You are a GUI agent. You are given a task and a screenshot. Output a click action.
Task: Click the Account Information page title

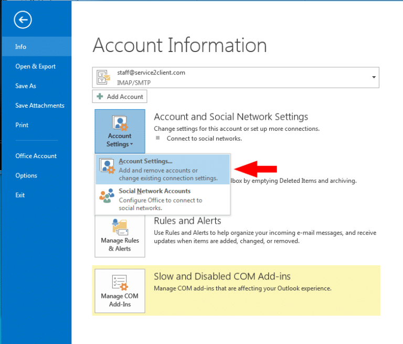(x=179, y=45)
